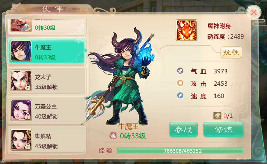This screenshot has width=267, height=164.
Task: Select the 万圣公主 40级解锁 entry
Action: pyautogui.click(x=47, y=110)
